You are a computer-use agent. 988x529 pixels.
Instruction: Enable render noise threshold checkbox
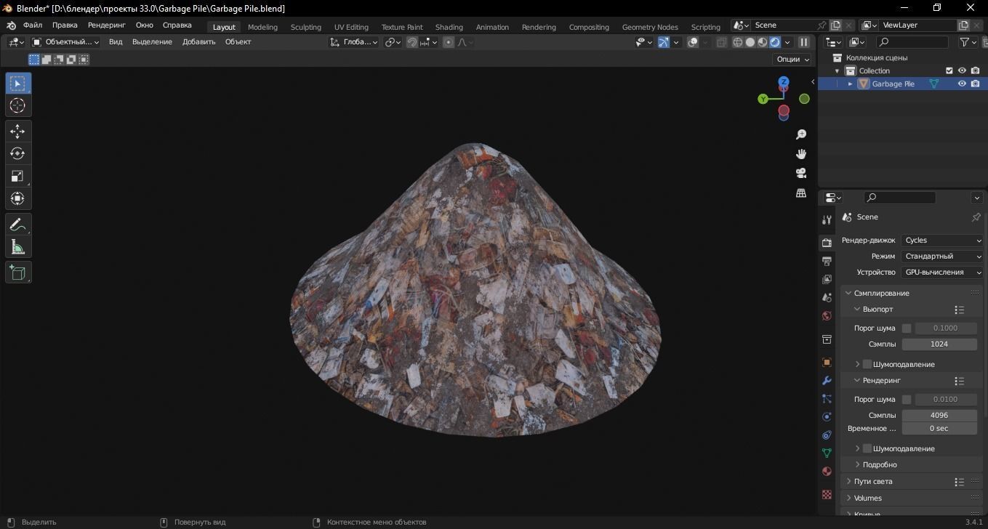[907, 399]
